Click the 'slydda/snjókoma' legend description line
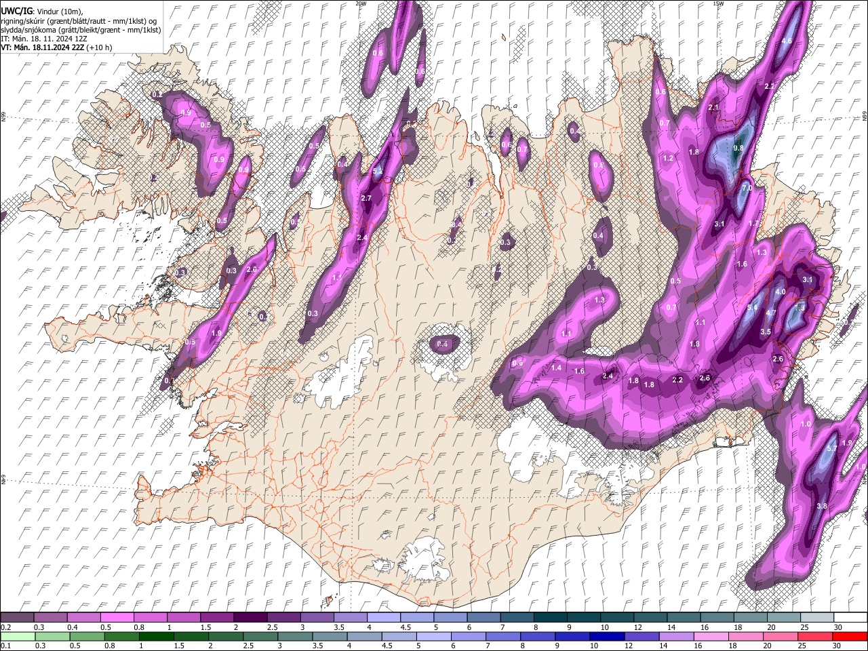 point(81,30)
